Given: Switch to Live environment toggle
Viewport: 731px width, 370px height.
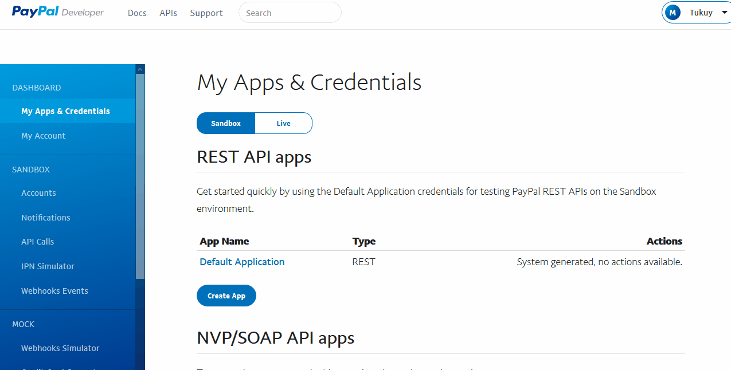Looking at the screenshot, I should click(x=283, y=123).
